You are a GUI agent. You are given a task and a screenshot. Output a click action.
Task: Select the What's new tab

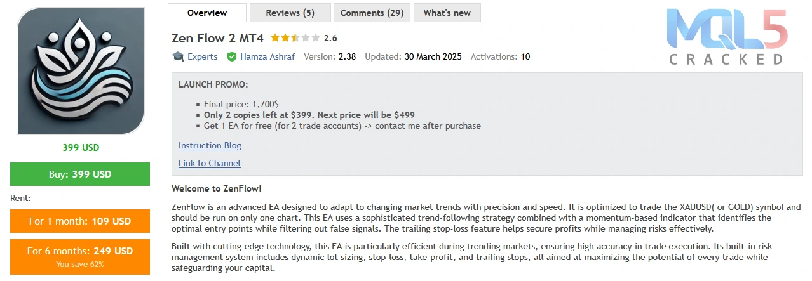click(447, 13)
